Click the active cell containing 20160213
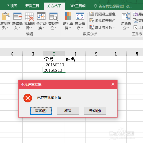143x143 pixels. [54, 70]
